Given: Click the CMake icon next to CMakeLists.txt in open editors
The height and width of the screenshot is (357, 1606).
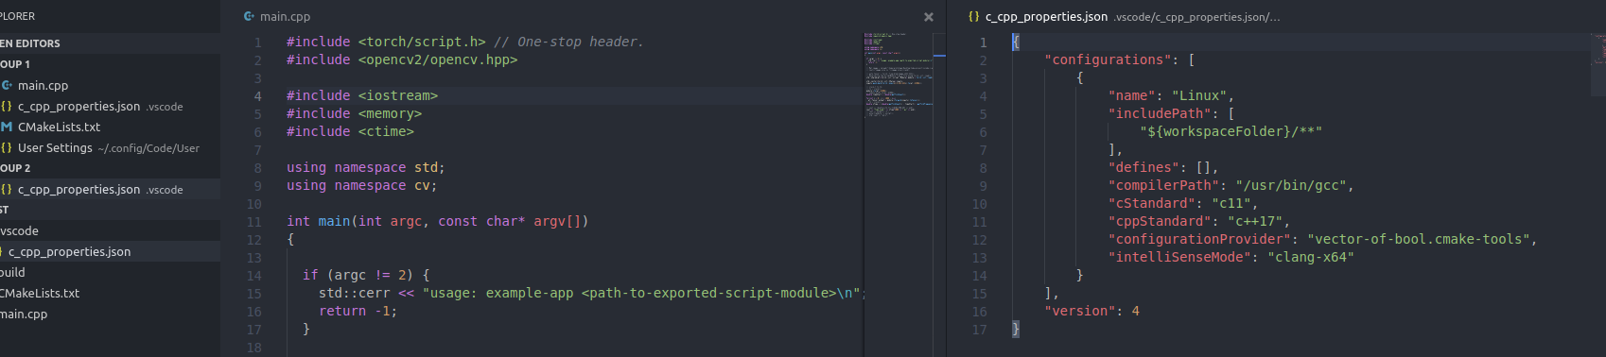Looking at the screenshot, I should [x=7, y=127].
